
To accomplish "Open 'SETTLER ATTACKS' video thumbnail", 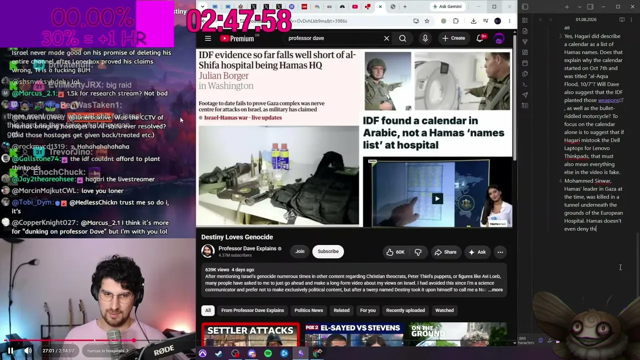I will pyautogui.click(x=250, y=334).
